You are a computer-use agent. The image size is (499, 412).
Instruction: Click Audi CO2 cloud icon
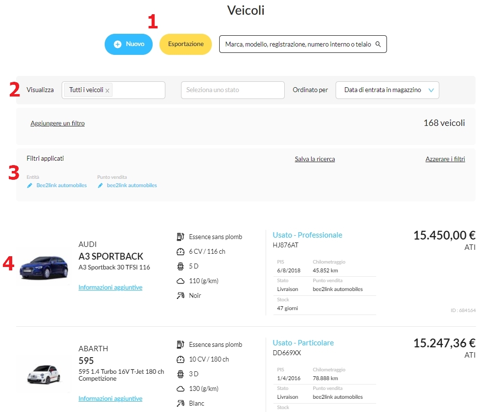[181, 281]
